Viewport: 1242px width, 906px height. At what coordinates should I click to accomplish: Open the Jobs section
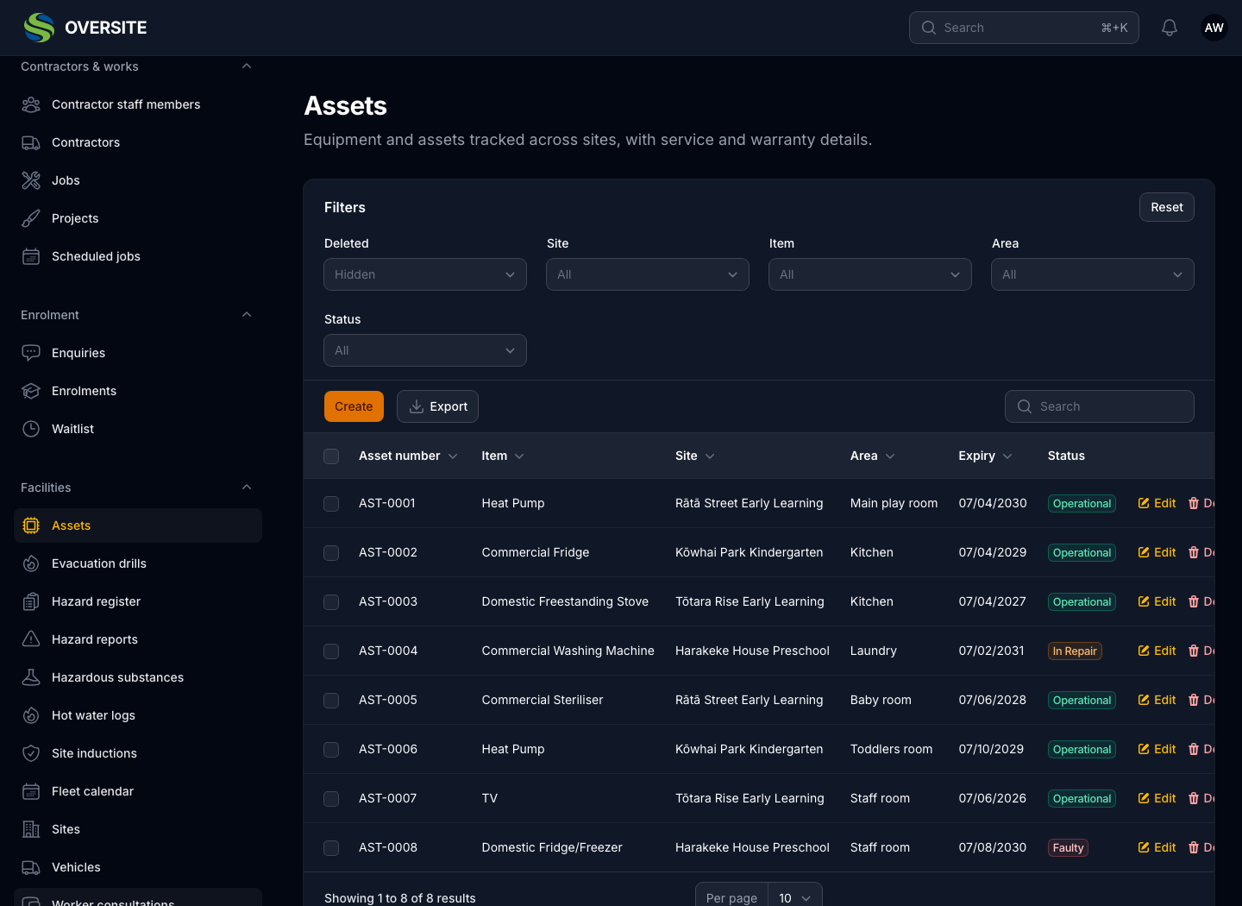pos(138,180)
